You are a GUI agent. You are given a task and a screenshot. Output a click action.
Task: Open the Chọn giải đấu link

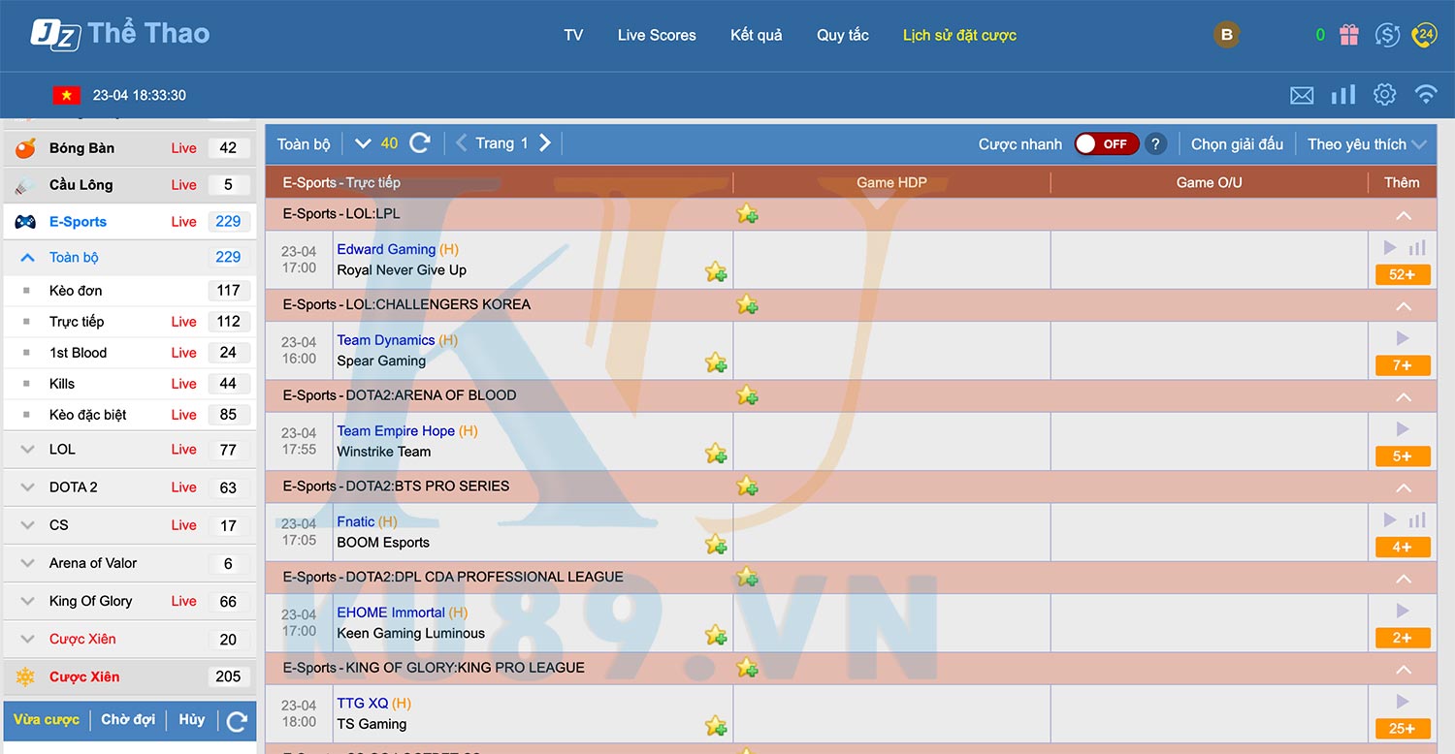click(1237, 143)
